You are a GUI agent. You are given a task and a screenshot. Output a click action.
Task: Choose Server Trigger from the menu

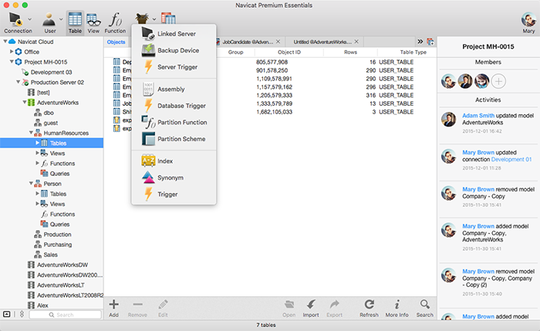coord(174,67)
